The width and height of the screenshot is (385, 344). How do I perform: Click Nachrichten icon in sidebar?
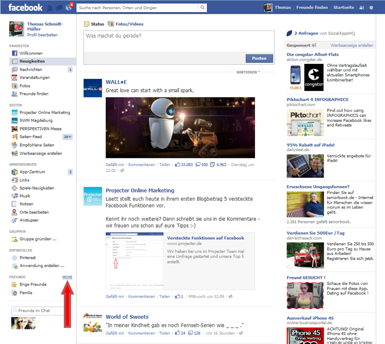point(15,70)
